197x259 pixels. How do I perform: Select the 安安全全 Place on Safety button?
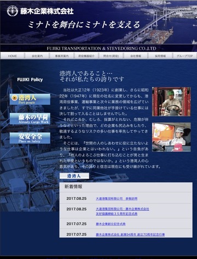click(x=30, y=138)
